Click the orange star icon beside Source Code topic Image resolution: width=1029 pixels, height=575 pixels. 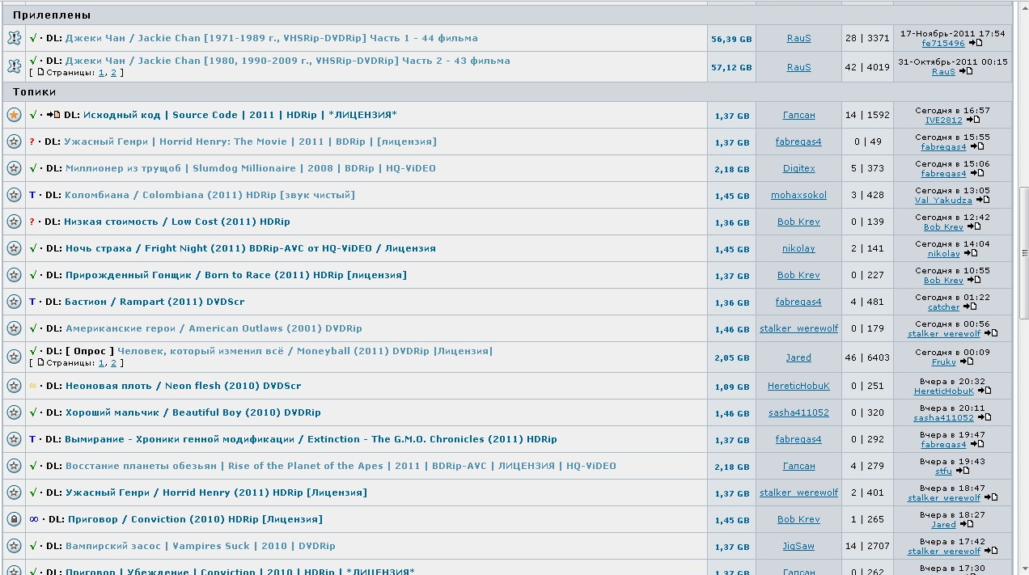click(14, 115)
